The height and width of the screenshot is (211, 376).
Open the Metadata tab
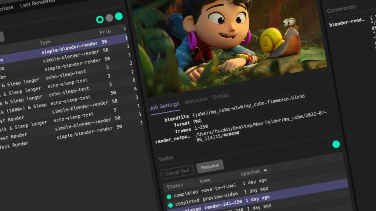coord(196,99)
